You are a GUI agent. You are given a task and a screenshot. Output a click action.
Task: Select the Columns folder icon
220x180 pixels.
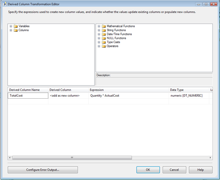coord(15,30)
